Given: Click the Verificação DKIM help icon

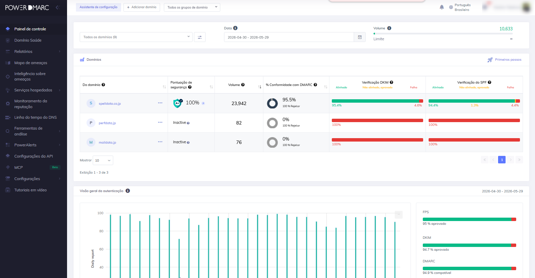Looking at the screenshot, I should tap(391, 82).
